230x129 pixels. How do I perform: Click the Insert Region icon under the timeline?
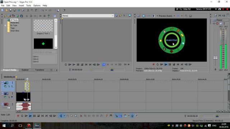point(111,116)
